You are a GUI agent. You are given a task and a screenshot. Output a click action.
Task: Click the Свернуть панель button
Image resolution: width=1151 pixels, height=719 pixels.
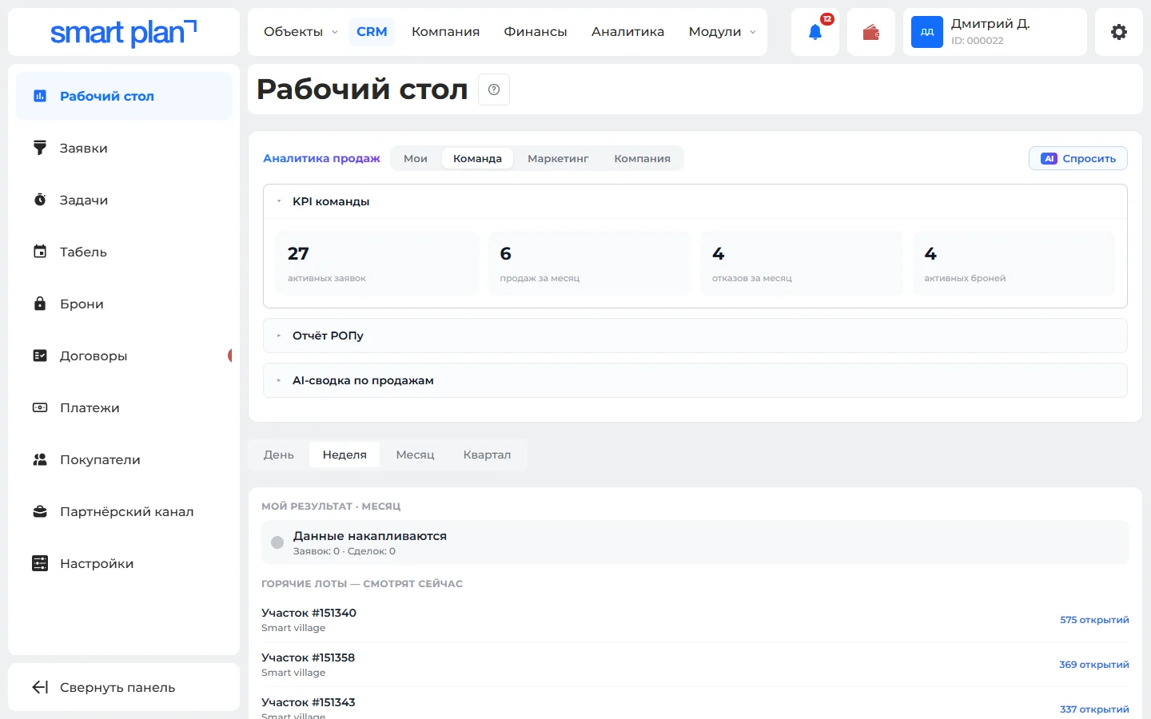point(124,687)
